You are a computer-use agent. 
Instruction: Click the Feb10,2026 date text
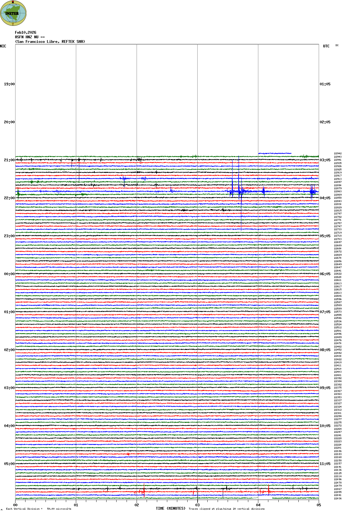(25, 32)
